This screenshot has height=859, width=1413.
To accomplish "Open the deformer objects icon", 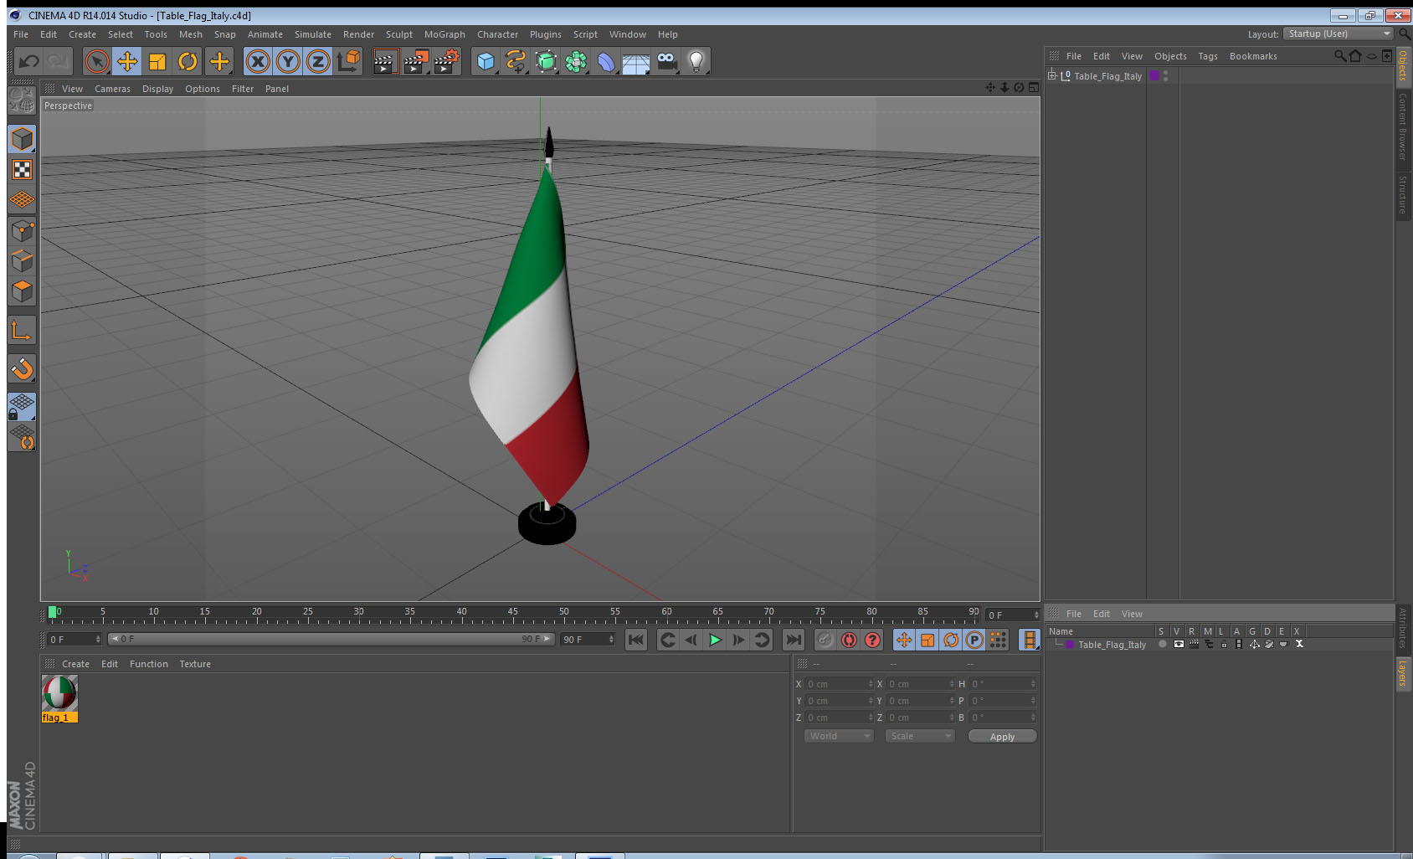I will [606, 61].
